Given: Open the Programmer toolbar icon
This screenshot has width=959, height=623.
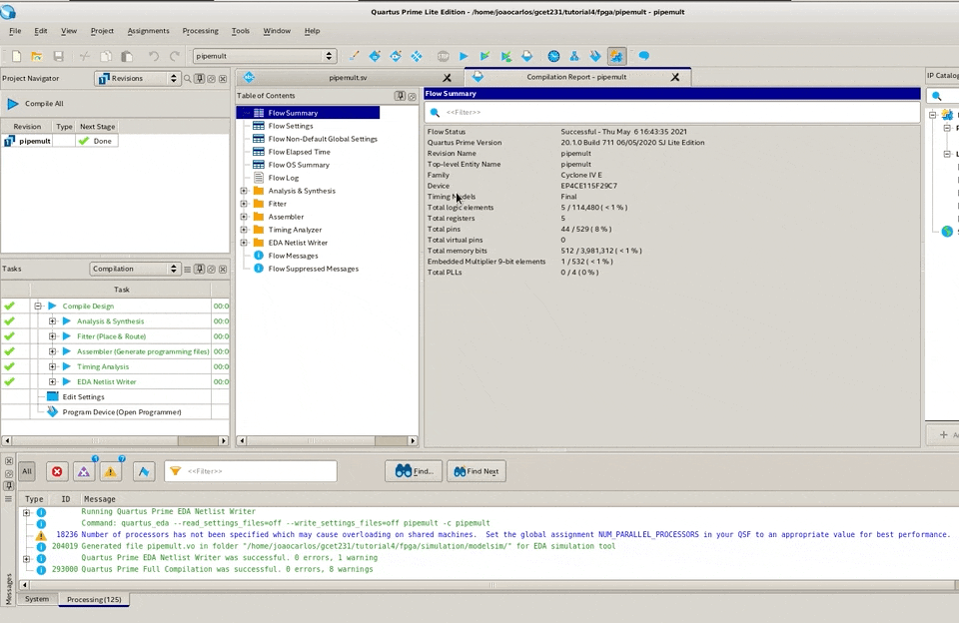Looking at the screenshot, I should (595, 56).
